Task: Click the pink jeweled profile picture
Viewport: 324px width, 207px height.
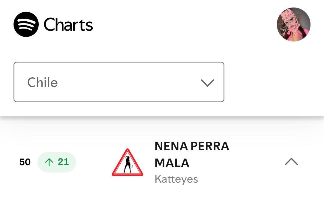Action: click(x=294, y=24)
